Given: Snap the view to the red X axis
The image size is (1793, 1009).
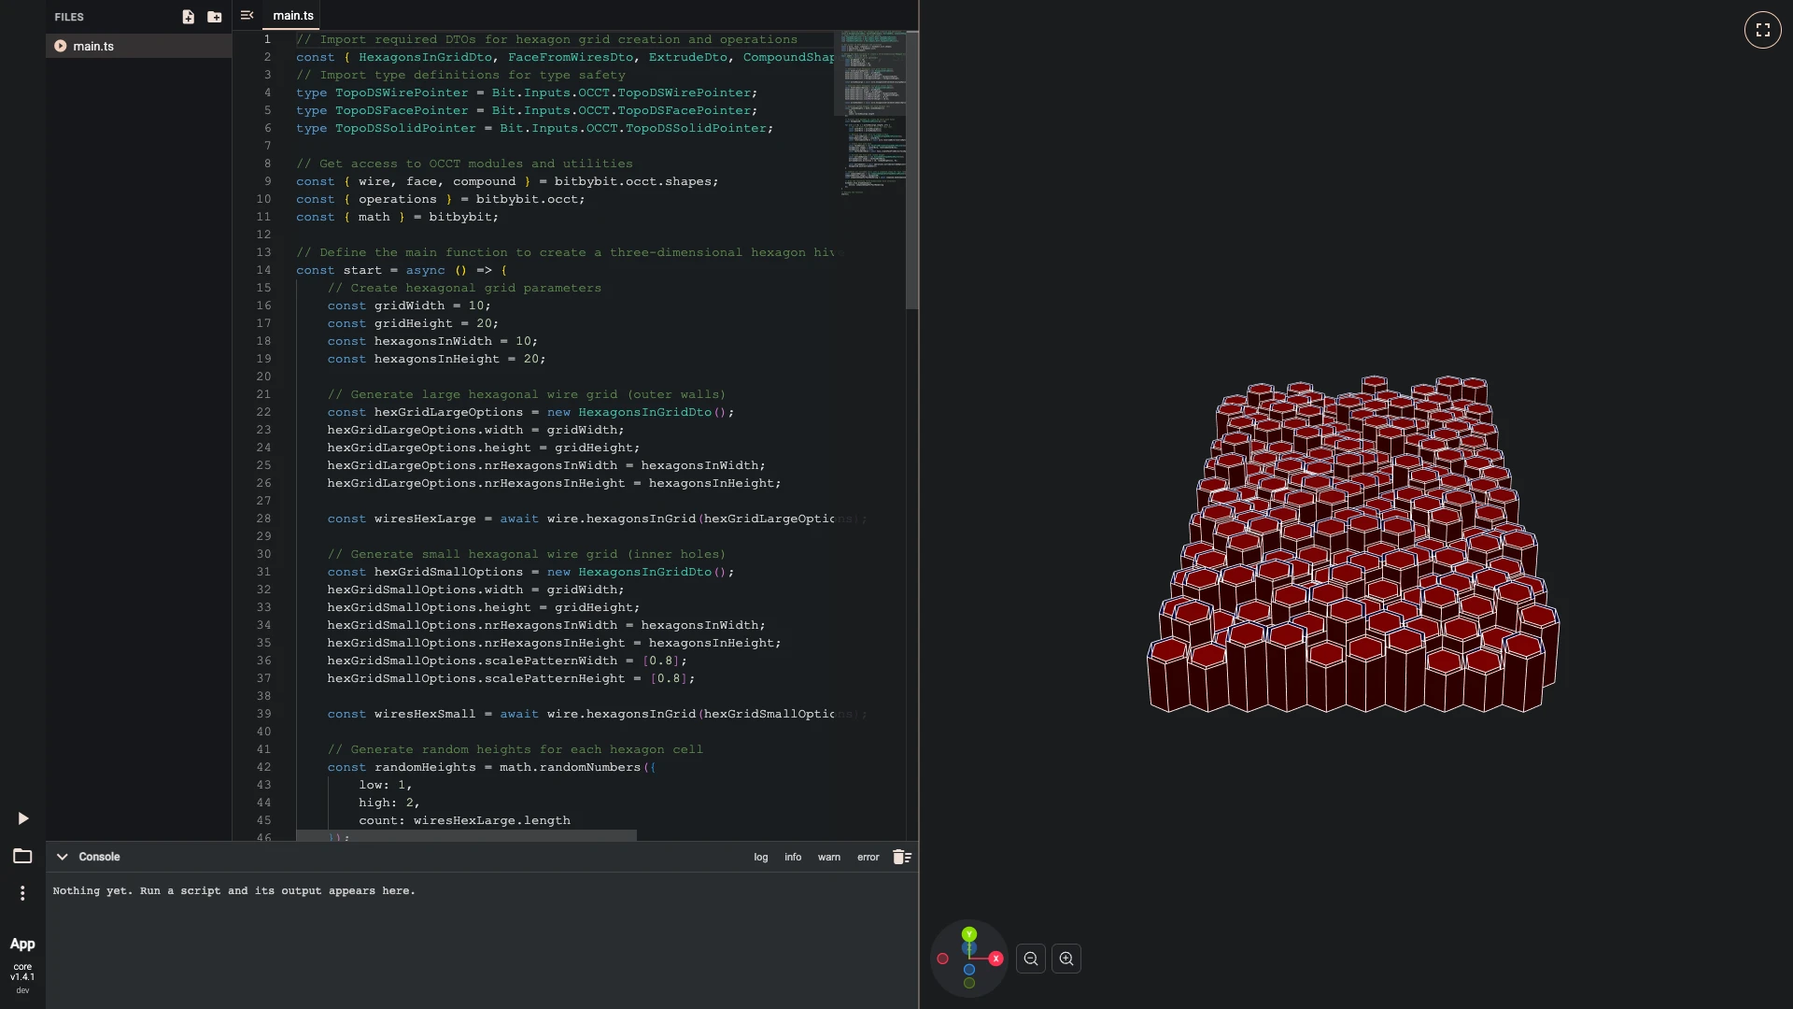Looking at the screenshot, I should pyautogui.click(x=995, y=959).
